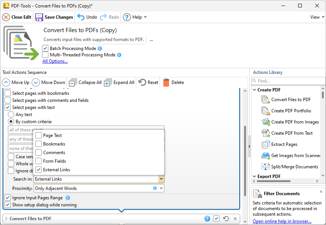Click Move Down arrow icon
Screen dimensions: 326x225
pos(36,82)
